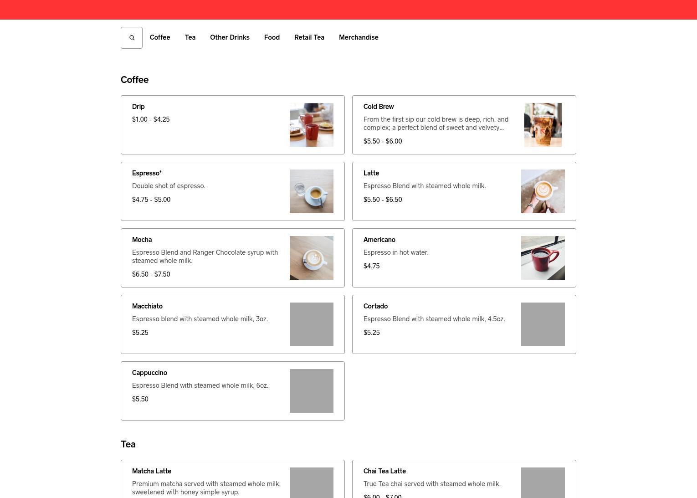This screenshot has width=697, height=498.
Task: Click the Mocha Ranger Chocolate syrup description
Action: (x=205, y=257)
